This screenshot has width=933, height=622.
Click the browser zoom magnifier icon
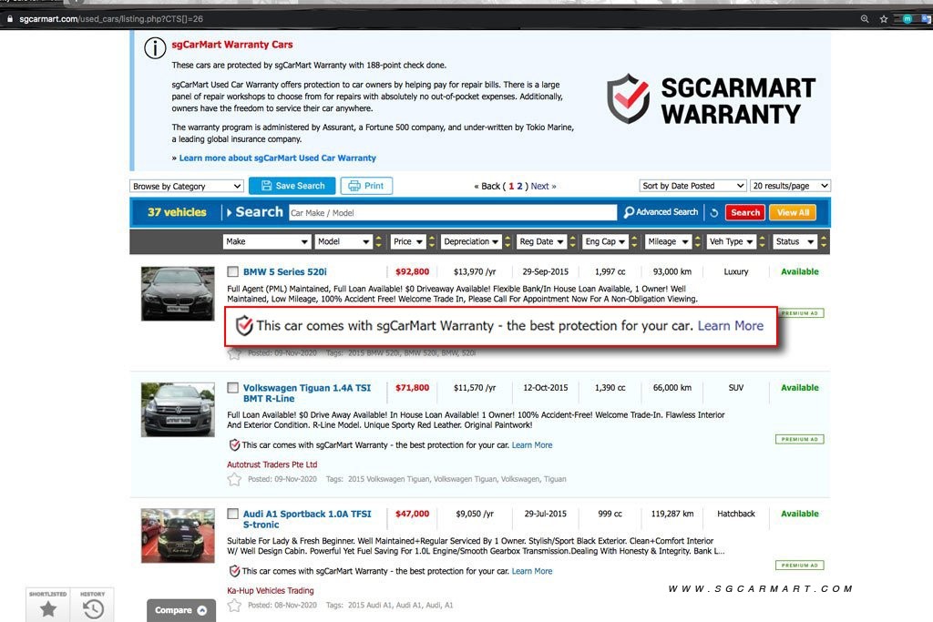pos(865,19)
